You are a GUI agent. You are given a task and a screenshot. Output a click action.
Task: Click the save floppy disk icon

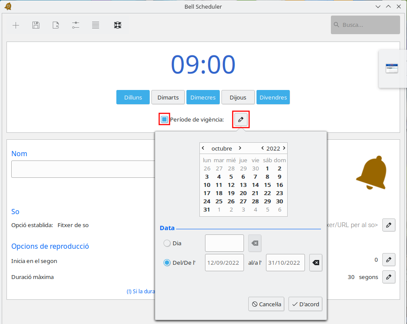tap(36, 25)
